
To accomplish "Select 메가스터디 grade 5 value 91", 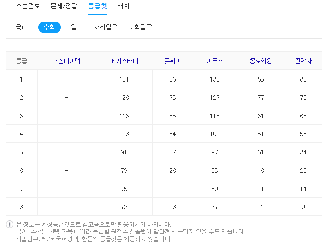I will [x=123, y=152].
